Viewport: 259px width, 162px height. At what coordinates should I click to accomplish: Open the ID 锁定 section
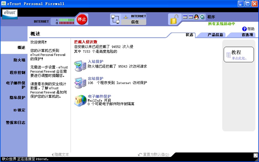tap(19, 110)
